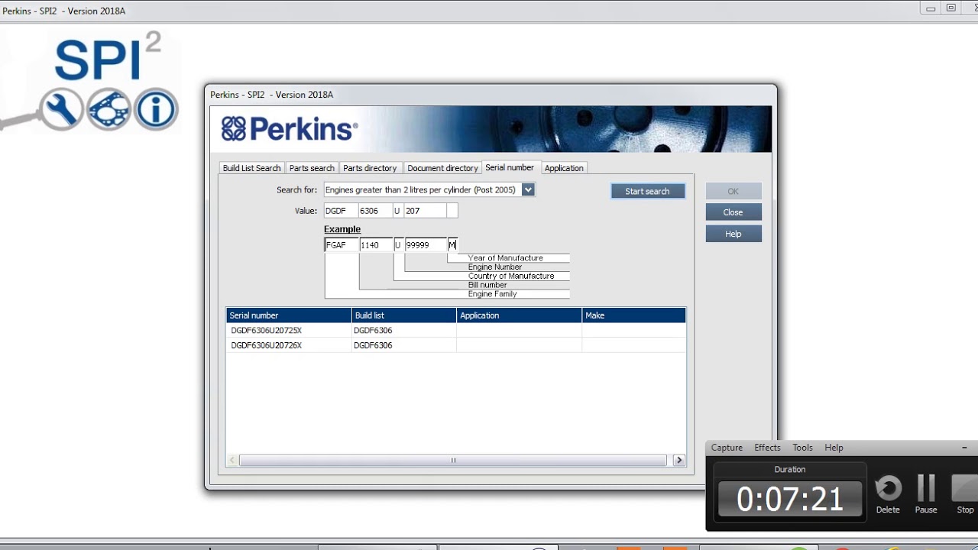The height and width of the screenshot is (550, 978).
Task: Sort by Build list column header
Action: (404, 315)
